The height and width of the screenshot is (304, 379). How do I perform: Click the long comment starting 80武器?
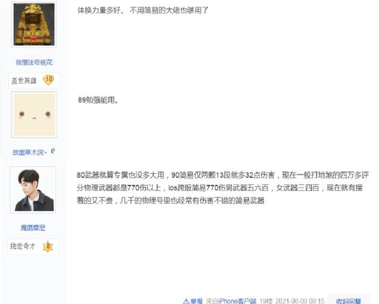click(x=222, y=188)
